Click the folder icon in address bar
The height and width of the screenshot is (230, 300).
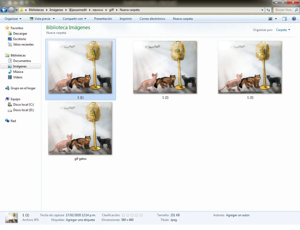21,10
